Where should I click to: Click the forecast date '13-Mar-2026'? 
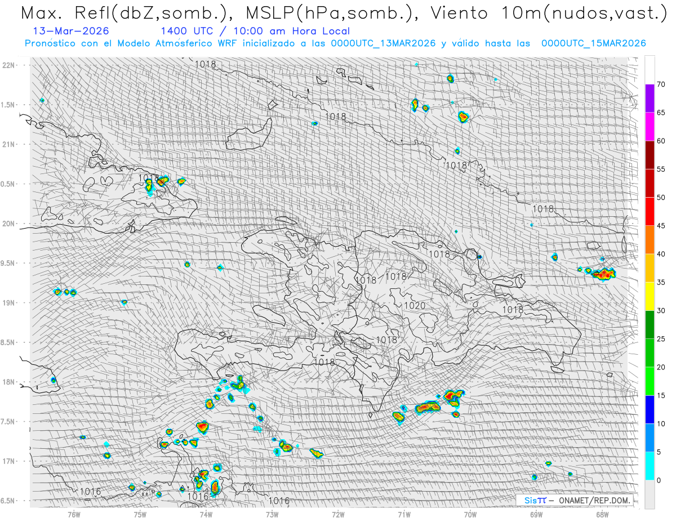point(71,32)
